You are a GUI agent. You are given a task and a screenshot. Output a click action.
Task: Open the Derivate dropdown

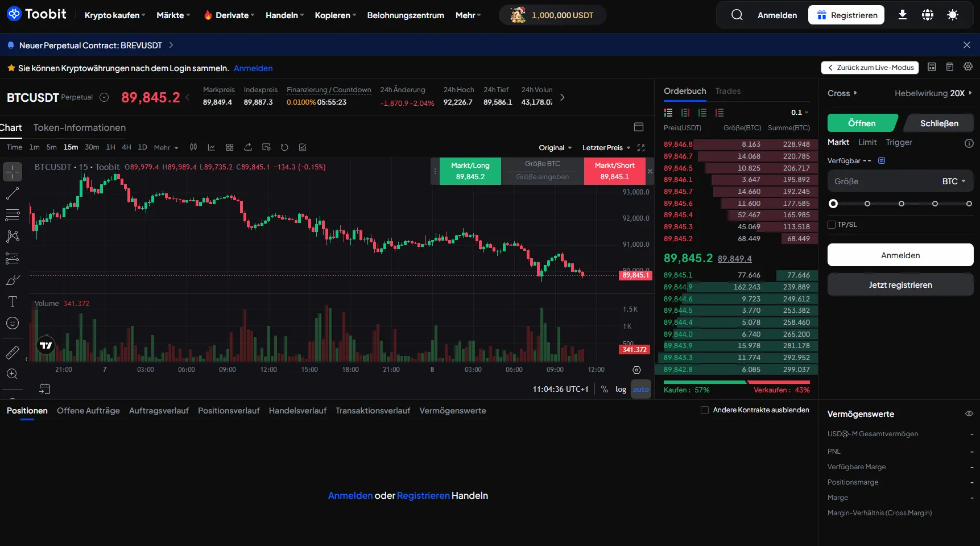click(229, 15)
